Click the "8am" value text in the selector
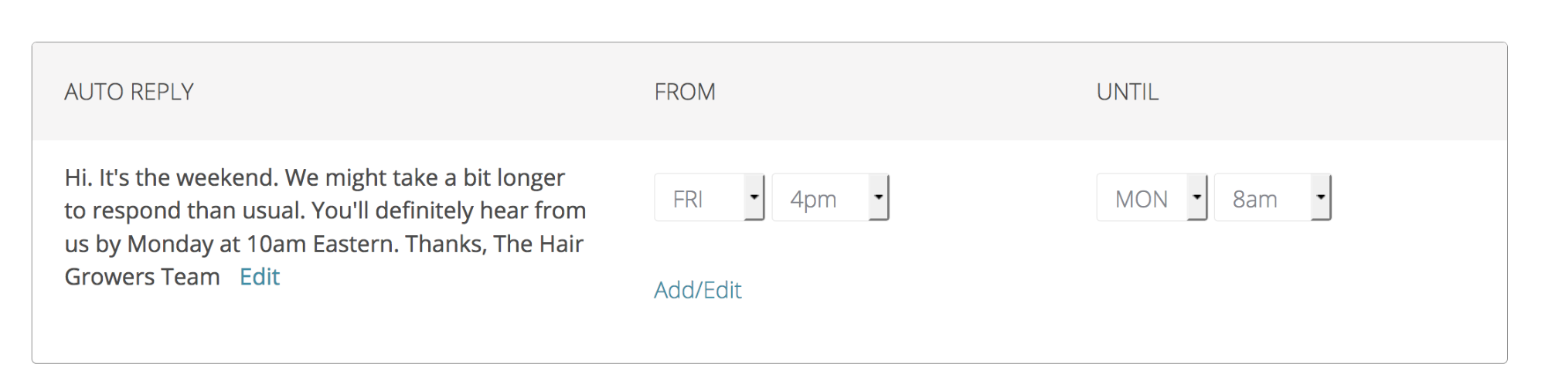The image size is (1545, 391). point(1254,199)
